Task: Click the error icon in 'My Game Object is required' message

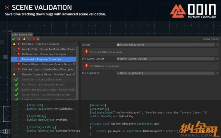Action: tap(86, 51)
